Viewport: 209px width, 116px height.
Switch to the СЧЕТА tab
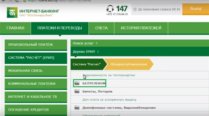pos(102,28)
